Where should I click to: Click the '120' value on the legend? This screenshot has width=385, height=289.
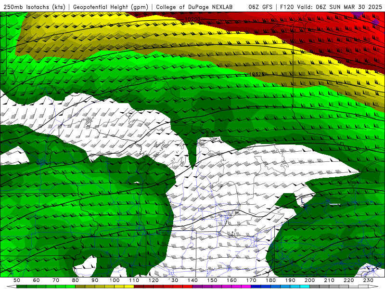pyautogui.click(x=154, y=280)
